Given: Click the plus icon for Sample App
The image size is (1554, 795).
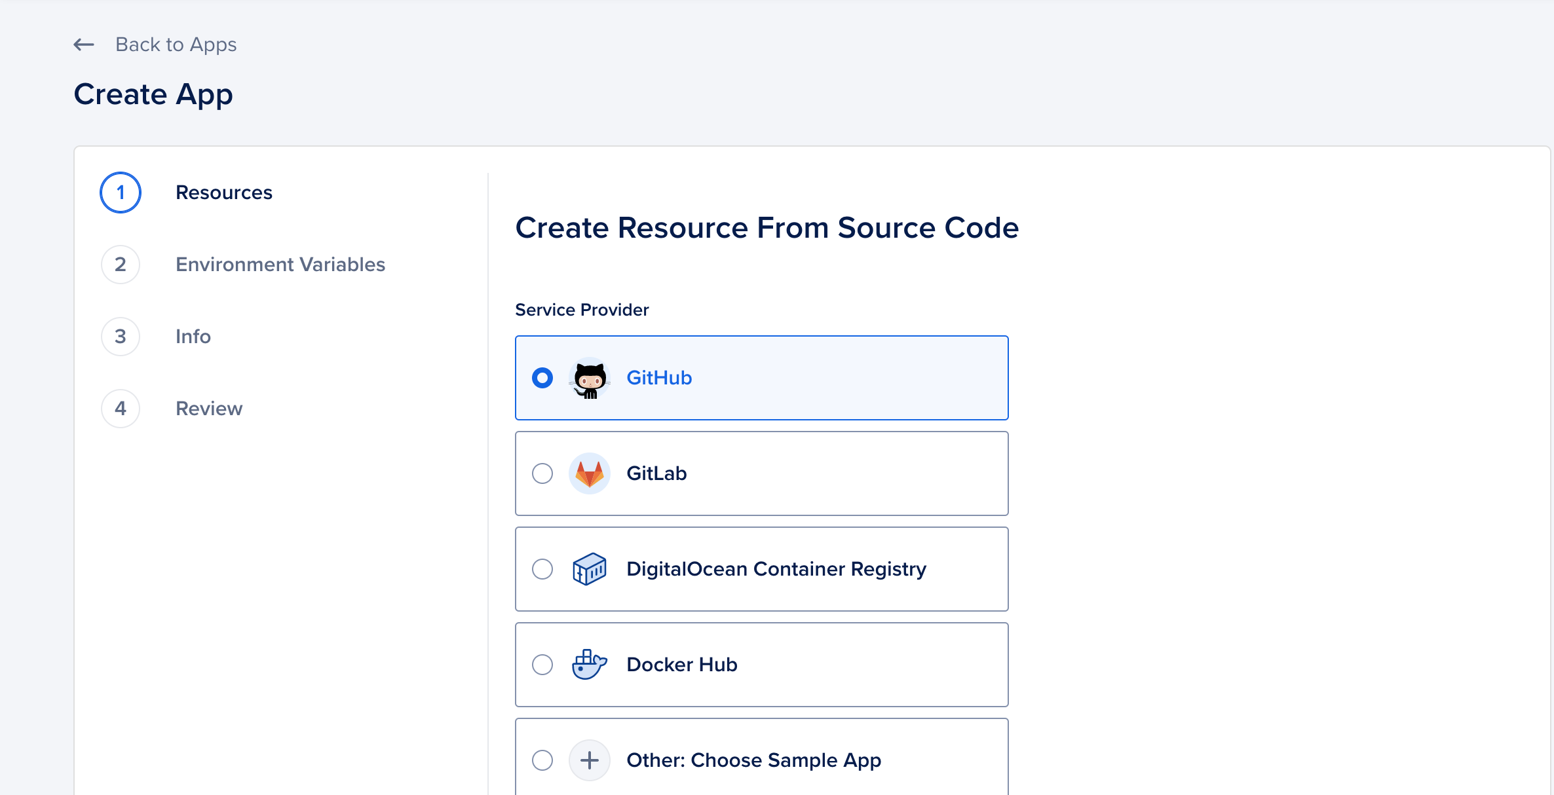Looking at the screenshot, I should (x=590, y=760).
